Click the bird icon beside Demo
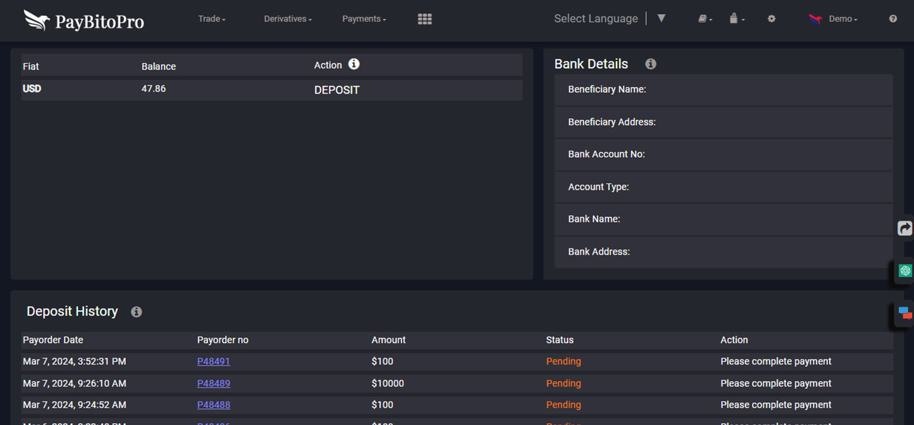This screenshot has height=425, width=914. (x=815, y=19)
